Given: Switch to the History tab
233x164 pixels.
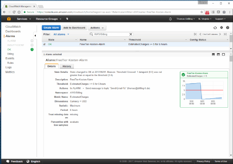Looking at the screenshot, I should tap(67, 66).
